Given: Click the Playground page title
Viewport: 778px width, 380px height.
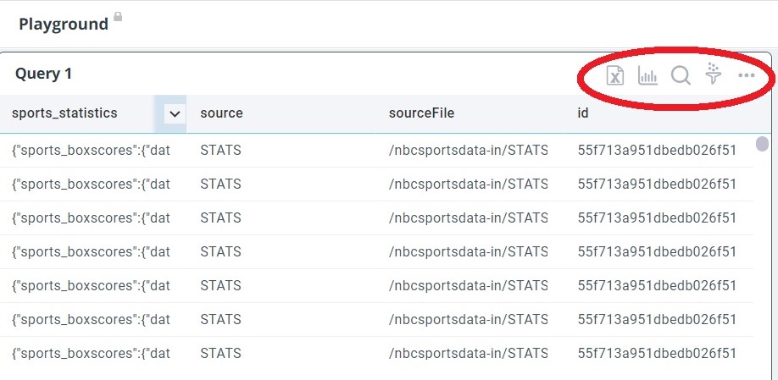Looking at the screenshot, I should 64,24.
